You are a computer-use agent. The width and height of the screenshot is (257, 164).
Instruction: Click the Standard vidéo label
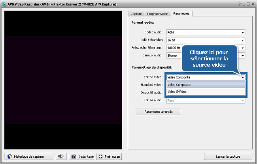point(151,85)
